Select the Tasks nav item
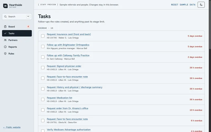This screenshot has height=132, width=211. [17, 33]
